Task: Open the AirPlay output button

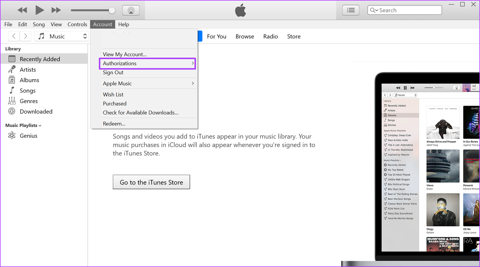Action: coord(131,10)
